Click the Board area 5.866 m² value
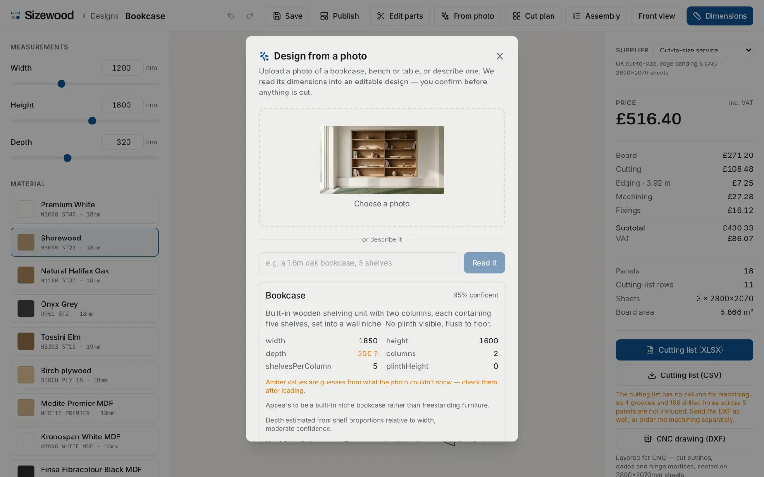 click(737, 312)
